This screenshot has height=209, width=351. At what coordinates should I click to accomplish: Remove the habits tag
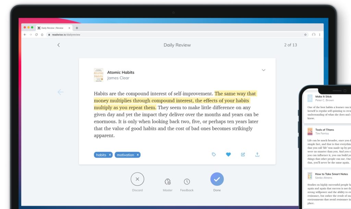tap(110, 155)
